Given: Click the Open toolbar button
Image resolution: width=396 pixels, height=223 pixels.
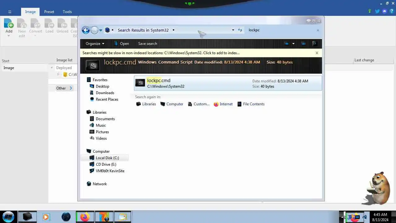Looking at the screenshot, I should pos(122,44).
